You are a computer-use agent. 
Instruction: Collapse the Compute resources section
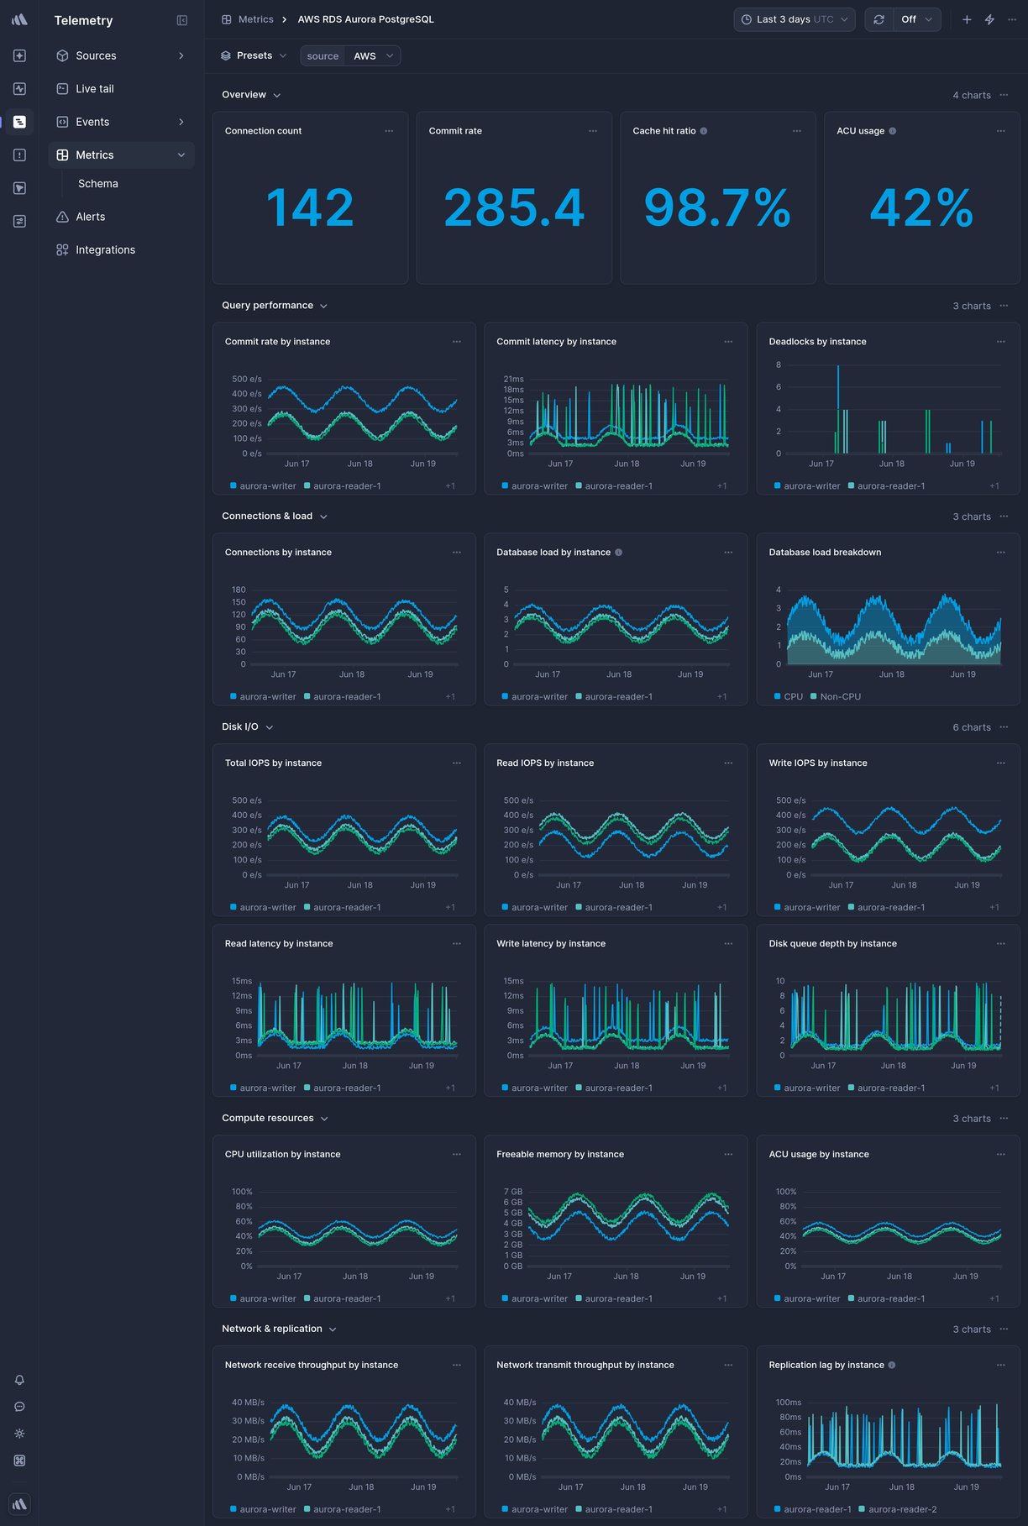point(275,1119)
